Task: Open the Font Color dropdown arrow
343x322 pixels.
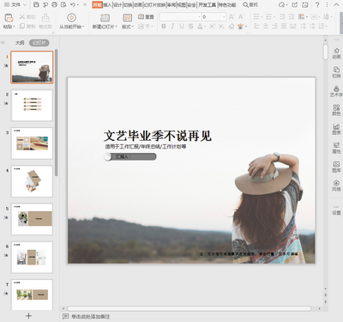Action: click(205, 27)
